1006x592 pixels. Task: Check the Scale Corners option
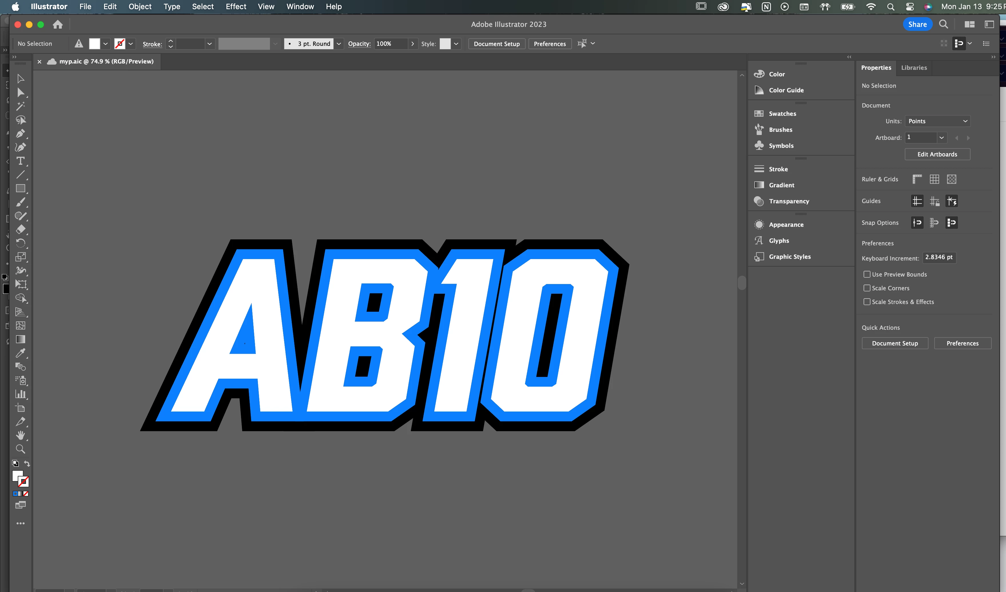(x=867, y=288)
